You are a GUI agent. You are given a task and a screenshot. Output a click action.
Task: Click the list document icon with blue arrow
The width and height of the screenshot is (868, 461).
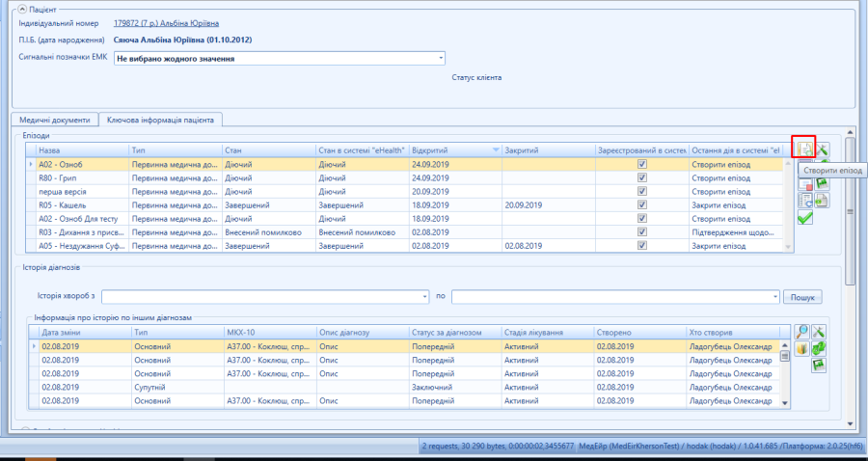[x=805, y=200]
